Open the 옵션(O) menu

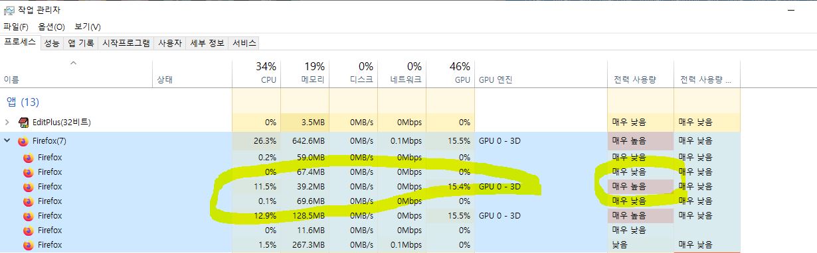pos(51,27)
